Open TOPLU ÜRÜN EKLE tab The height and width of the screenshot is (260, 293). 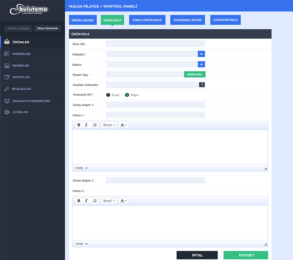[147, 20]
